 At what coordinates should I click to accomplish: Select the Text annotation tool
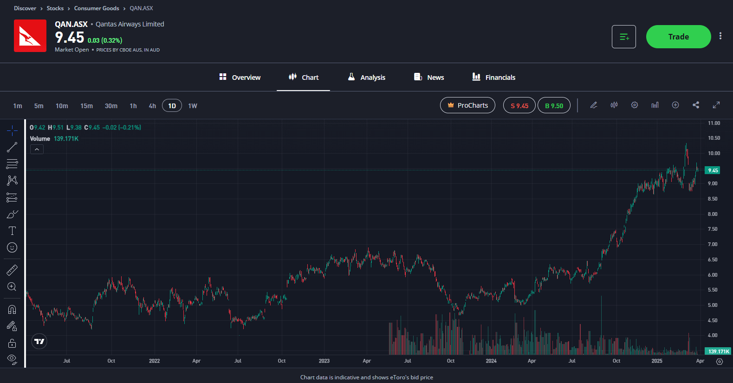tap(12, 231)
